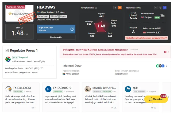
Task: Click FX1386400961's eagle avatar
Action: point(9,89)
